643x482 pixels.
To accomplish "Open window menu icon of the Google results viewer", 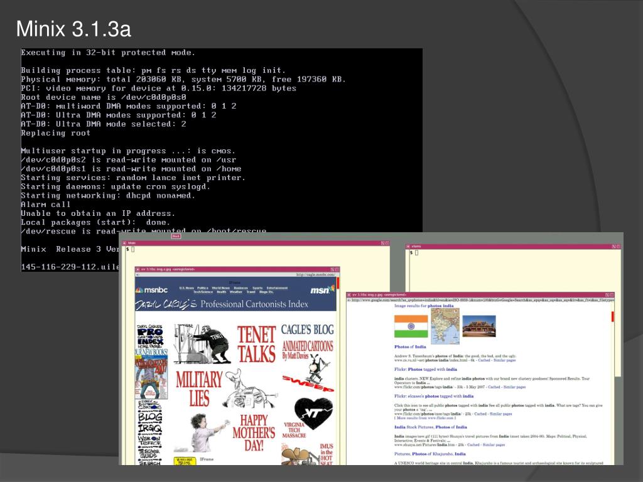I will tap(349, 295).
